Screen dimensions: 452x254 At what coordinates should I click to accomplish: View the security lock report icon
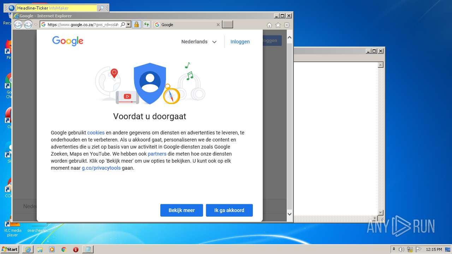coord(136,25)
